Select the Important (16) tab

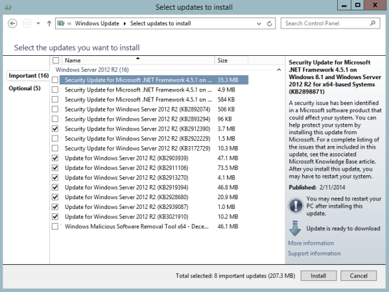tap(29, 75)
